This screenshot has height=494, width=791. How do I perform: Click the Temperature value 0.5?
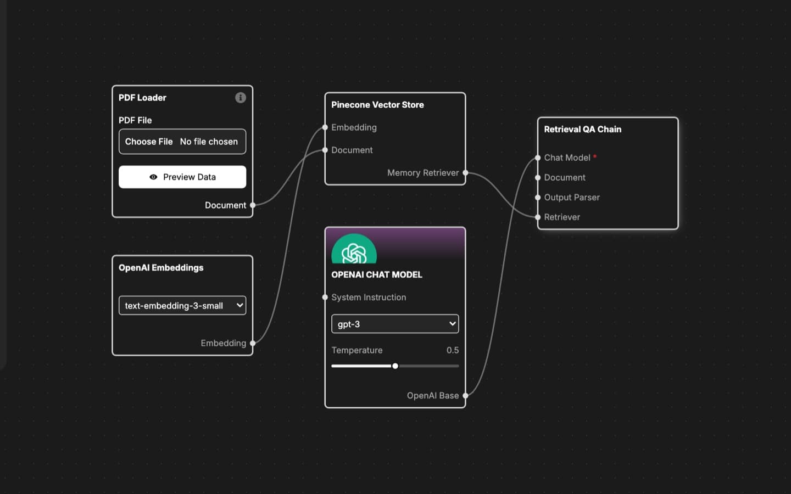click(x=453, y=350)
